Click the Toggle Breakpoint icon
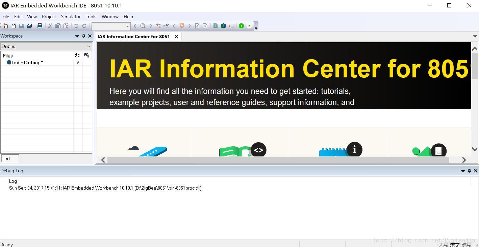Image resolution: width=479 pixels, height=247 pixels. (231, 26)
